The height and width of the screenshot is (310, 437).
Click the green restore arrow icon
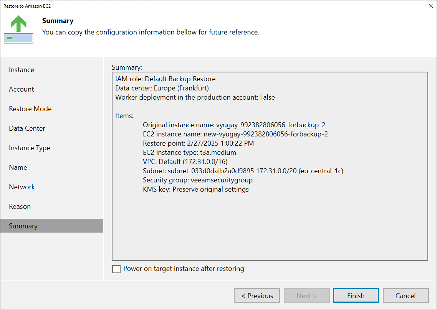[18, 29]
